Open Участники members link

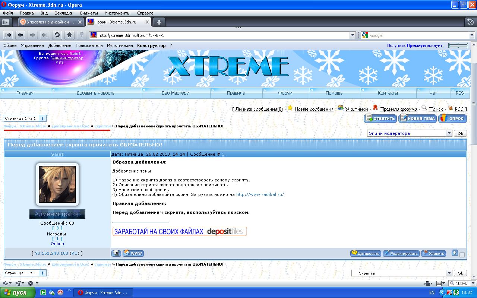coord(357,109)
